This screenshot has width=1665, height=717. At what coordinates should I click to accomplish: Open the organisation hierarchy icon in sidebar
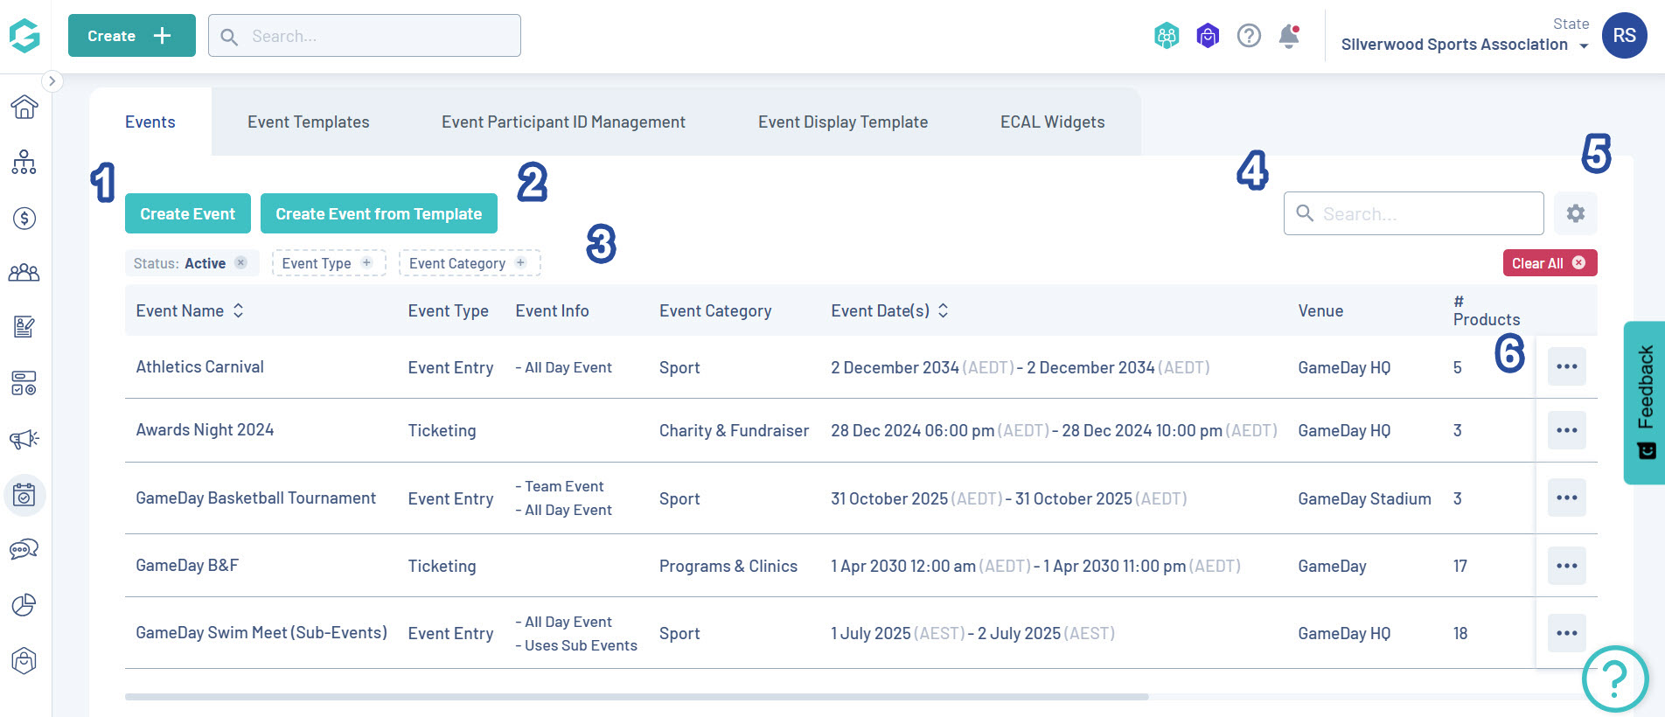pos(24,162)
